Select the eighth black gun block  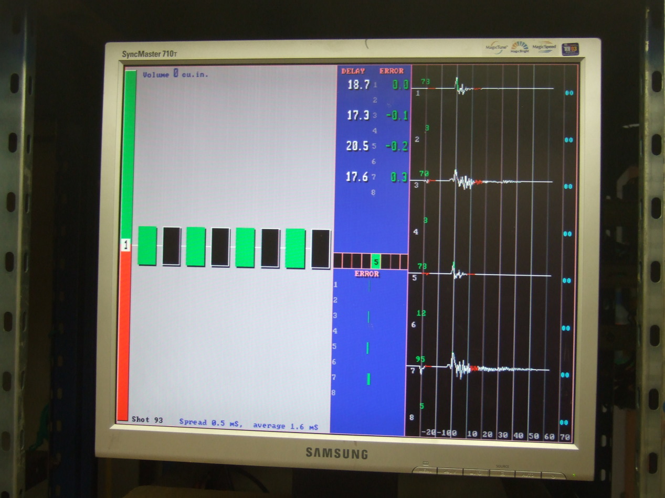321,249
